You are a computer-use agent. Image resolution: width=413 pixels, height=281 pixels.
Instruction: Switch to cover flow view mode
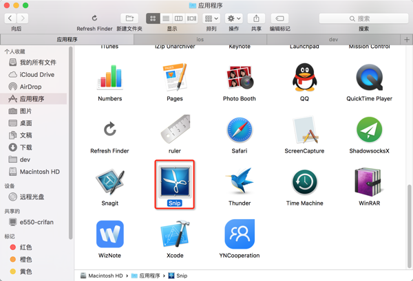tap(191, 19)
